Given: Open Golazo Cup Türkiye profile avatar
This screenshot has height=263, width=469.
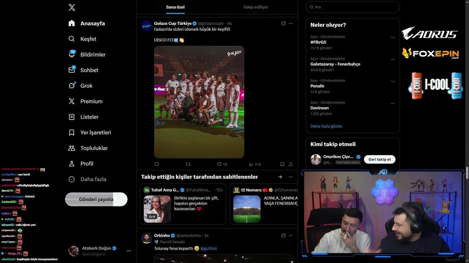Looking at the screenshot, I should tap(147, 26).
